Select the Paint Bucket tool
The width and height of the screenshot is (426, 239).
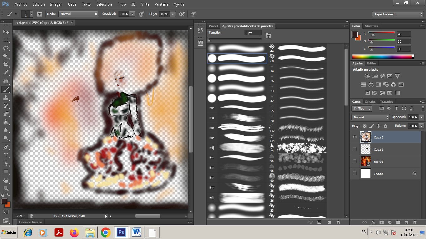coord(6,122)
